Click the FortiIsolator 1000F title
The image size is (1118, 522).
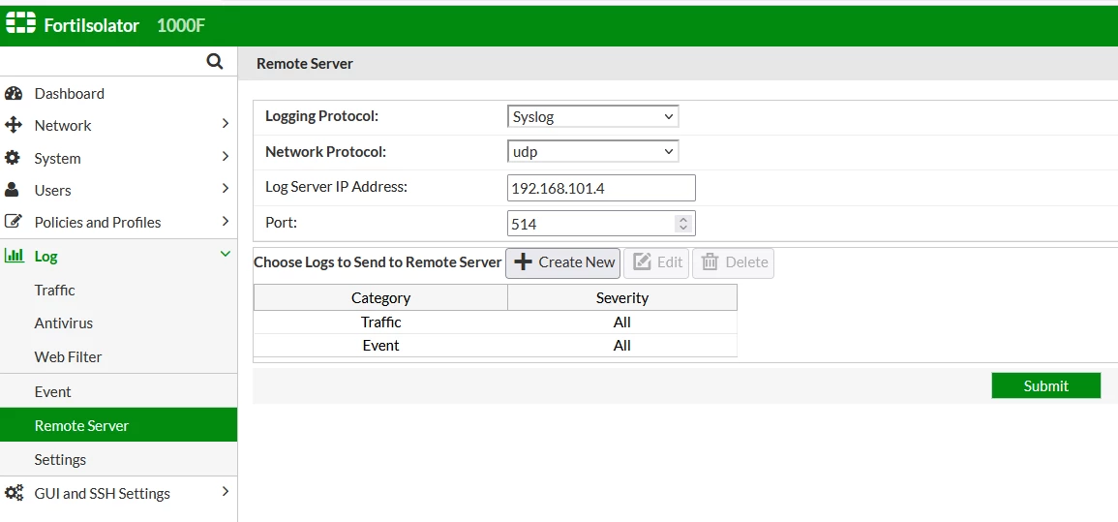125,26
